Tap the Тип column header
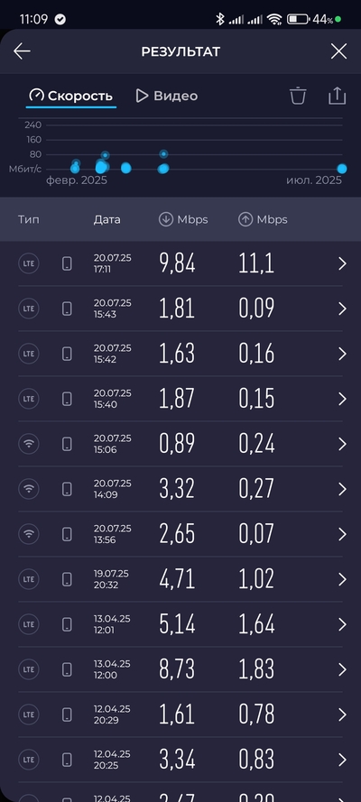Viewport: 361px width, 802px height. [29, 219]
